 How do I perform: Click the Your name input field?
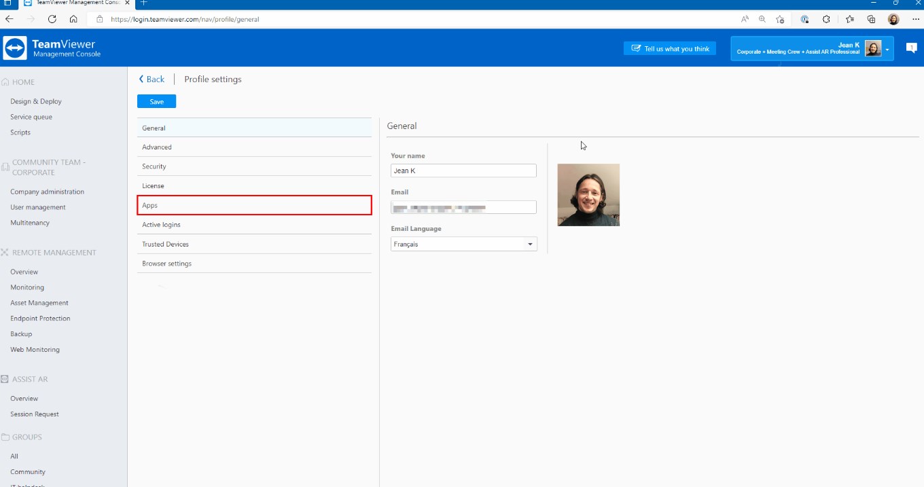click(x=463, y=170)
